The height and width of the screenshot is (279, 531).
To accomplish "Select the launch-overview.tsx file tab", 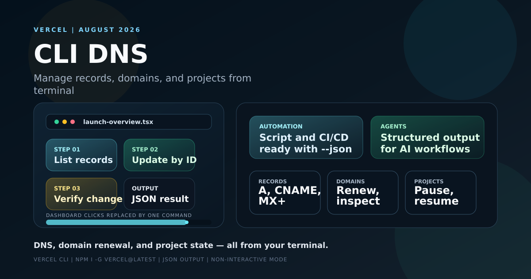I will (x=129, y=122).
